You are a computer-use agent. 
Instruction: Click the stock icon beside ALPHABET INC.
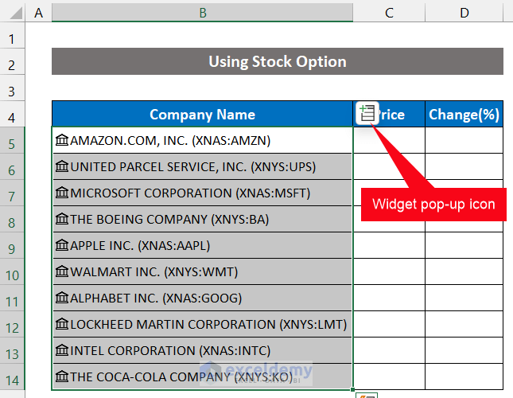[62, 298]
